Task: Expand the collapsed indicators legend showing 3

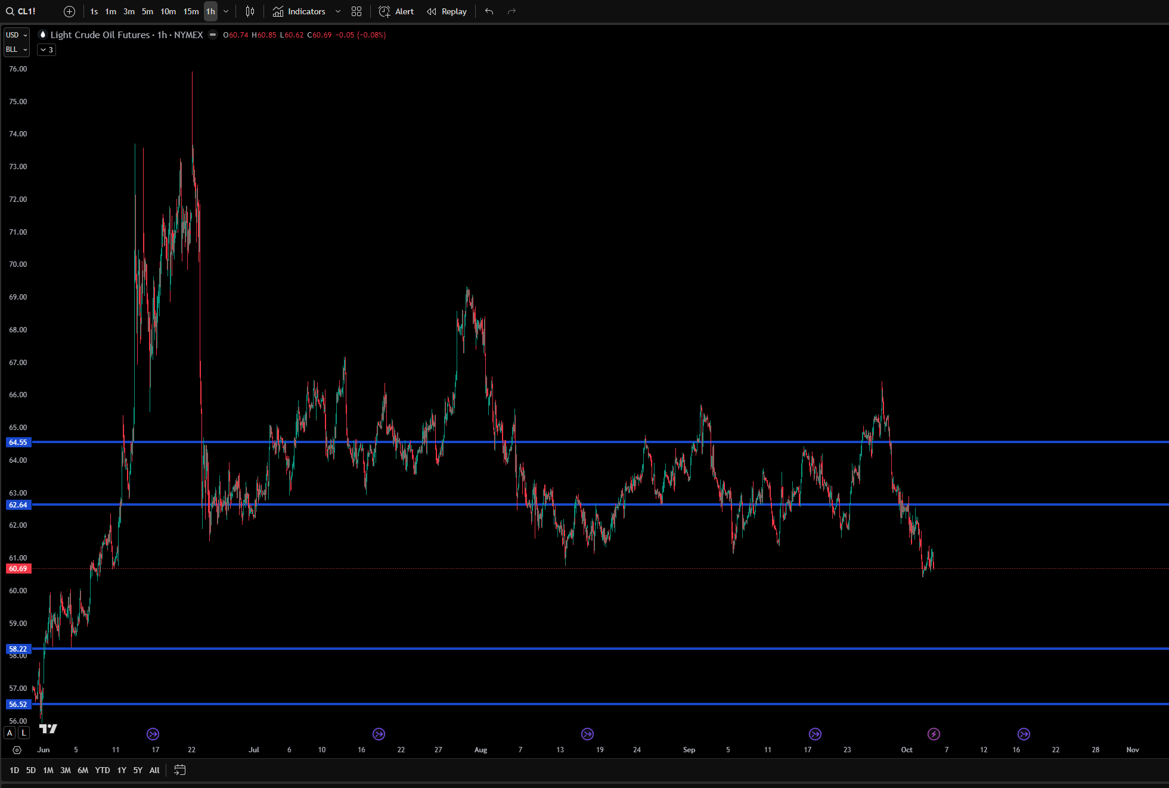Action: point(46,50)
